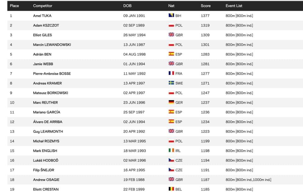Click Mark ENGLISH's name in row 15
303x194 pixels.
click(45, 151)
